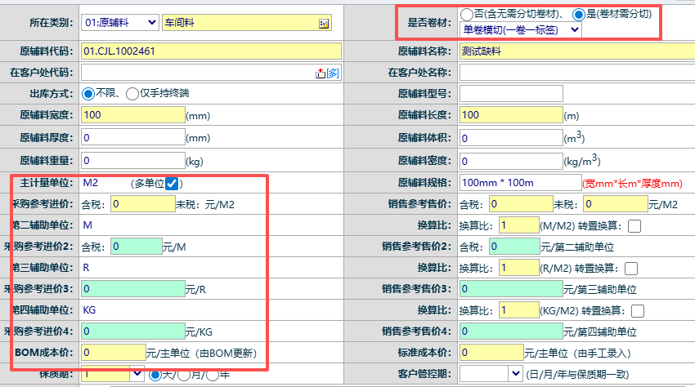The width and height of the screenshot is (695, 387).
Task: Check 转置换算 for the M/M2 ratio
Action: pos(634,226)
